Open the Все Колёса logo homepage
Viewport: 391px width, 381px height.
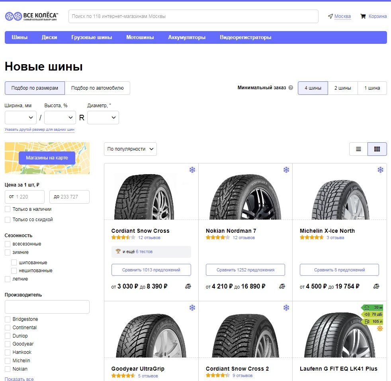(x=32, y=16)
